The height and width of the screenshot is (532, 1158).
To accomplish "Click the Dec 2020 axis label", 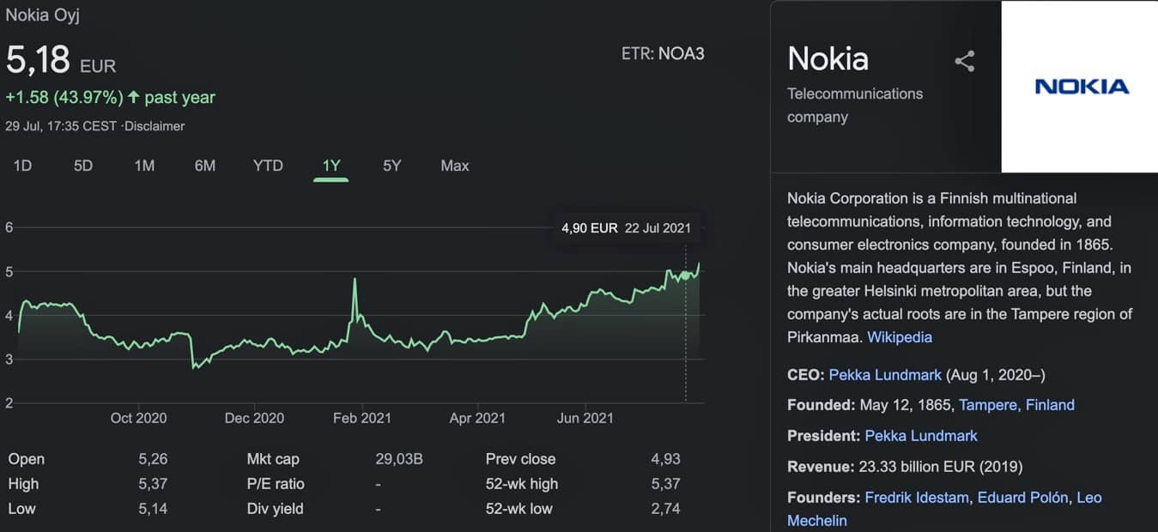I will (x=254, y=418).
